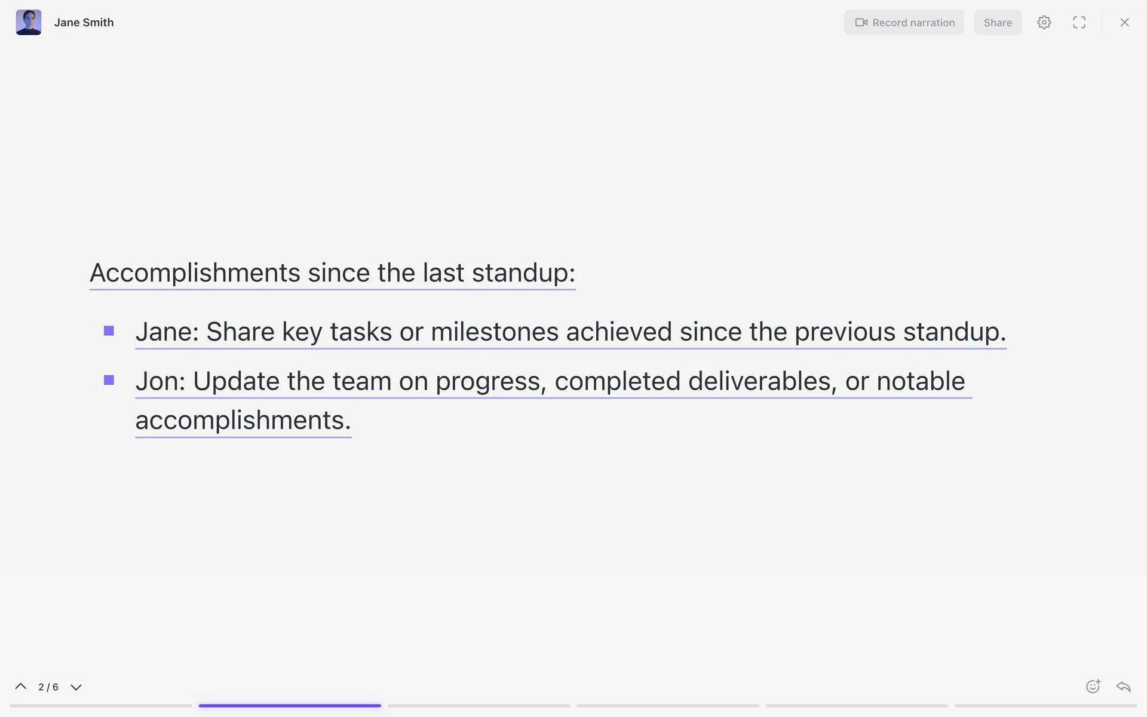Viewport: 1147px width, 717px height.
Task: Jump to first slide progress segment
Action: (100, 706)
